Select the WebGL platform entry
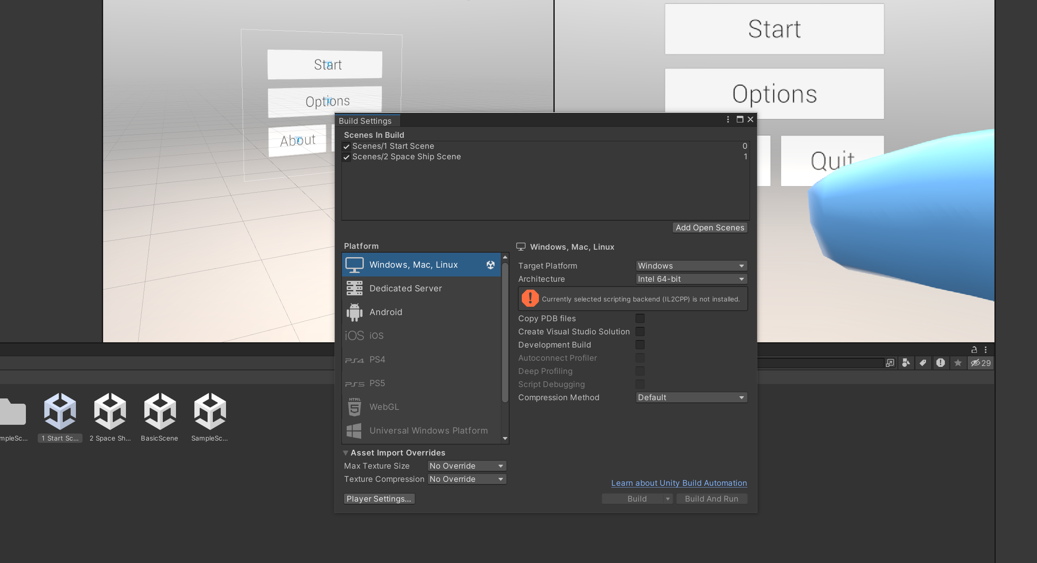 (x=384, y=407)
